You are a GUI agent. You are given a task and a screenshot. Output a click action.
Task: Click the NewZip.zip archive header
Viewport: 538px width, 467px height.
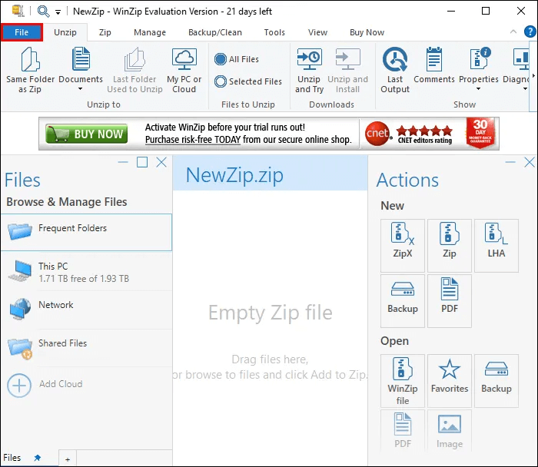[270, 174]
